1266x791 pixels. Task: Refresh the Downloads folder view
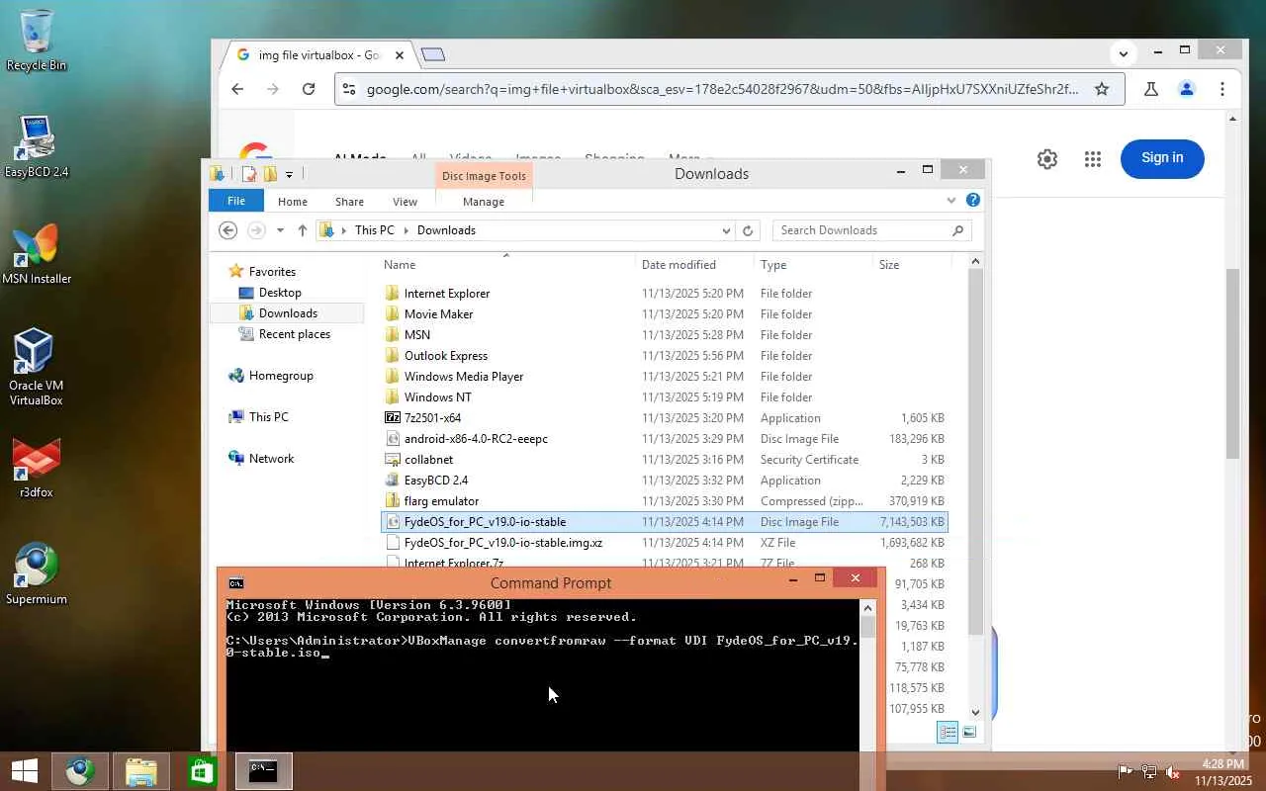pos(748,230)
